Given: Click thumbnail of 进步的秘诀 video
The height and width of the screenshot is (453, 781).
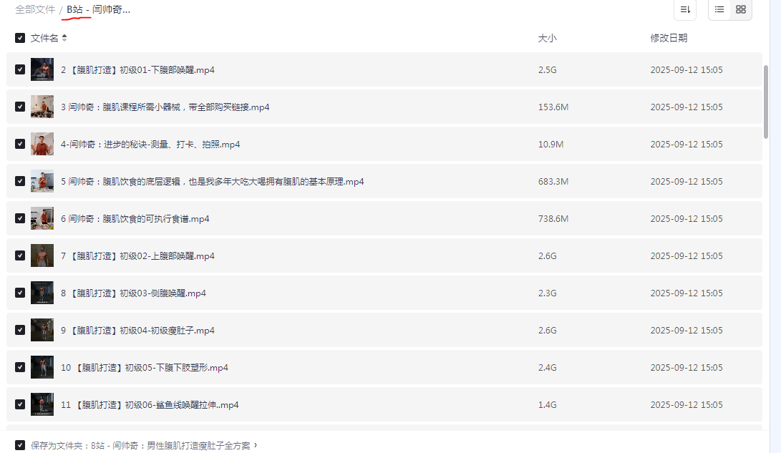Looking at the screenshot, I should 42,144.
